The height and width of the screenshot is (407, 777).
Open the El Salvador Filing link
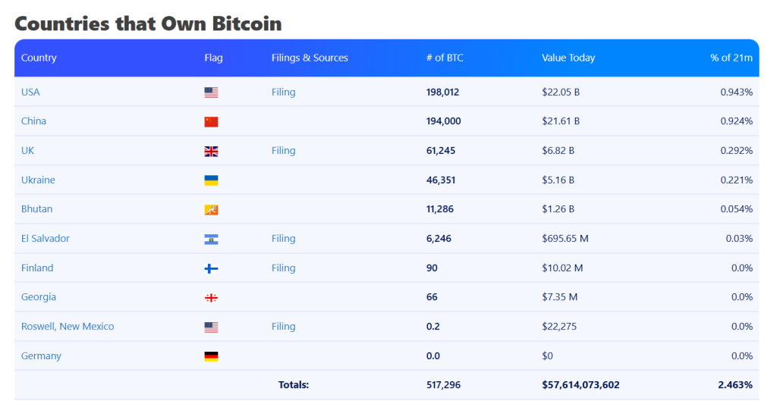click(x=283, y=238)
